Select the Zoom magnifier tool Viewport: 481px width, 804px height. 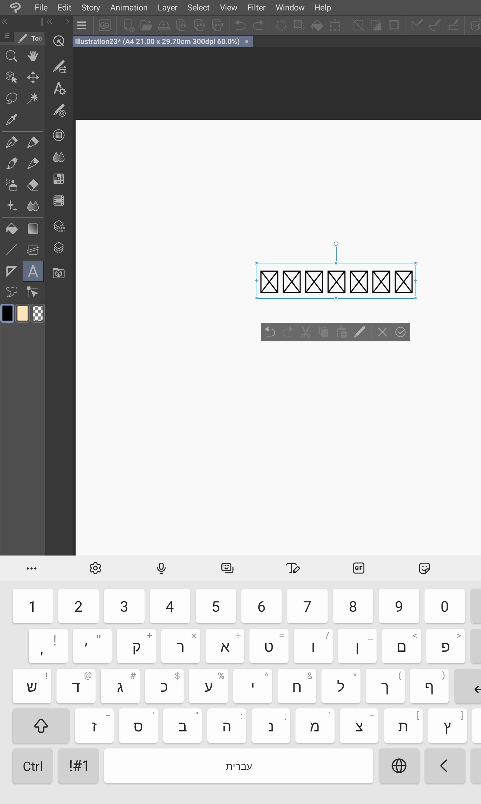pos(11,56)
